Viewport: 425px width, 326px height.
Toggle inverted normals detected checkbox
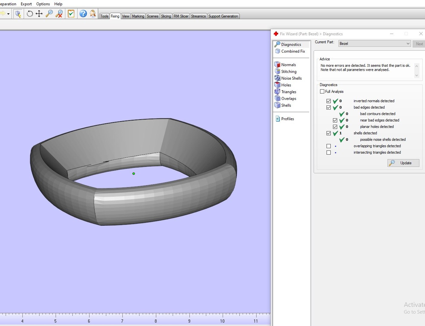click(x=329, y=101)
